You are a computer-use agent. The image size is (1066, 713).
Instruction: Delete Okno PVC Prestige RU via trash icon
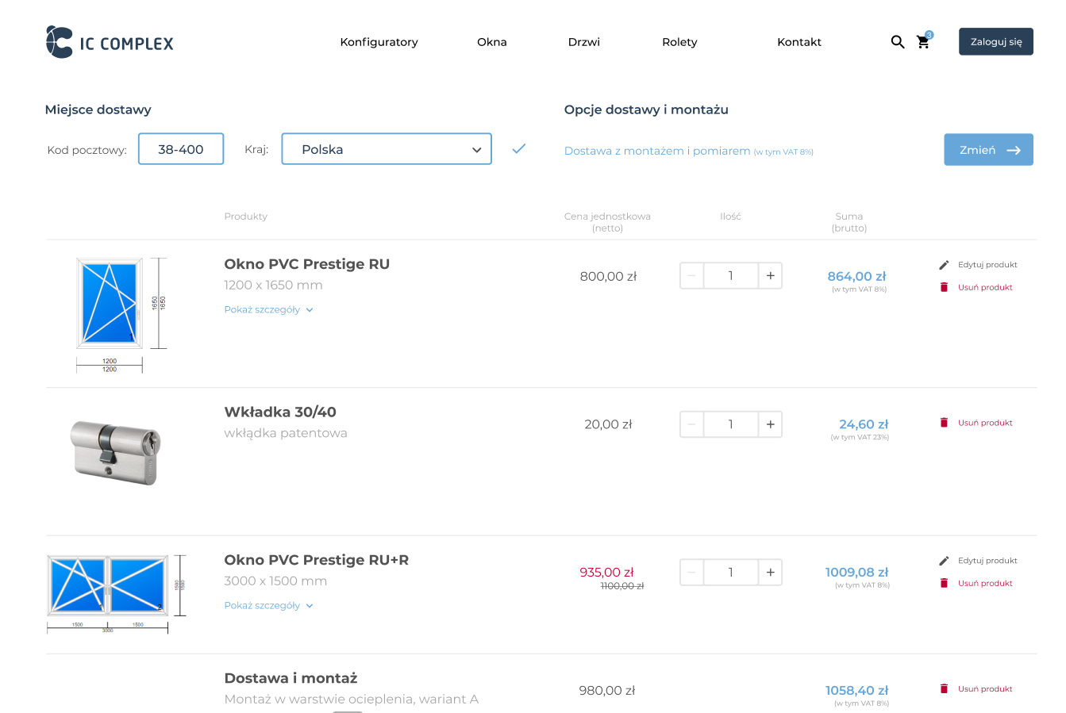pyautogui.click(x=944, y=287)
